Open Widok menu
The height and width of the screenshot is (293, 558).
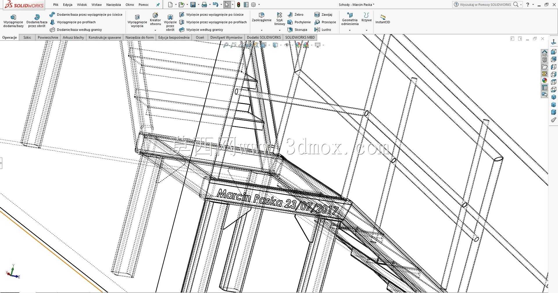[82, 5]
